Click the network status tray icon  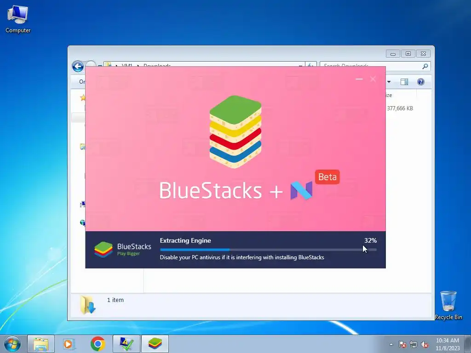pyautogui.click(x=414, y=344)
